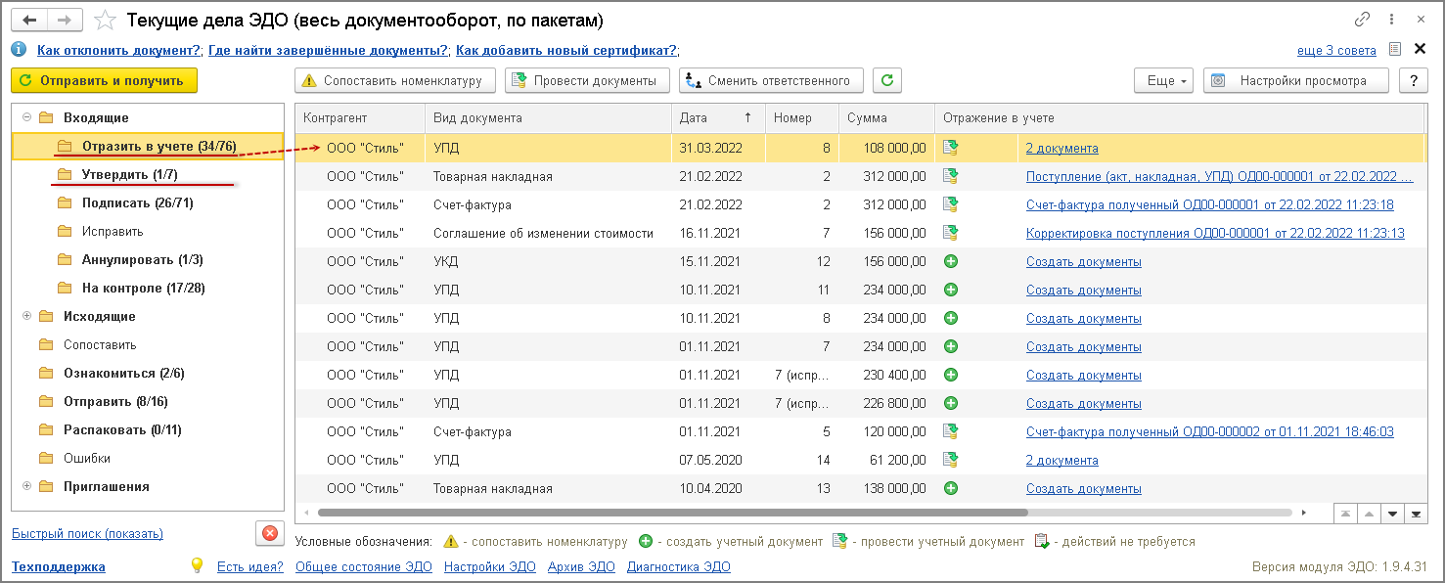Viewport: 1445px width, 583px height.
Task: Click green create icon for УКД row
Action: pyautogui.click(x=950, y=262)
